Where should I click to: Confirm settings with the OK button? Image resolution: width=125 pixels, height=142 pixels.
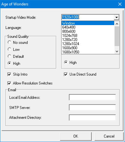(x=76, y=136)
